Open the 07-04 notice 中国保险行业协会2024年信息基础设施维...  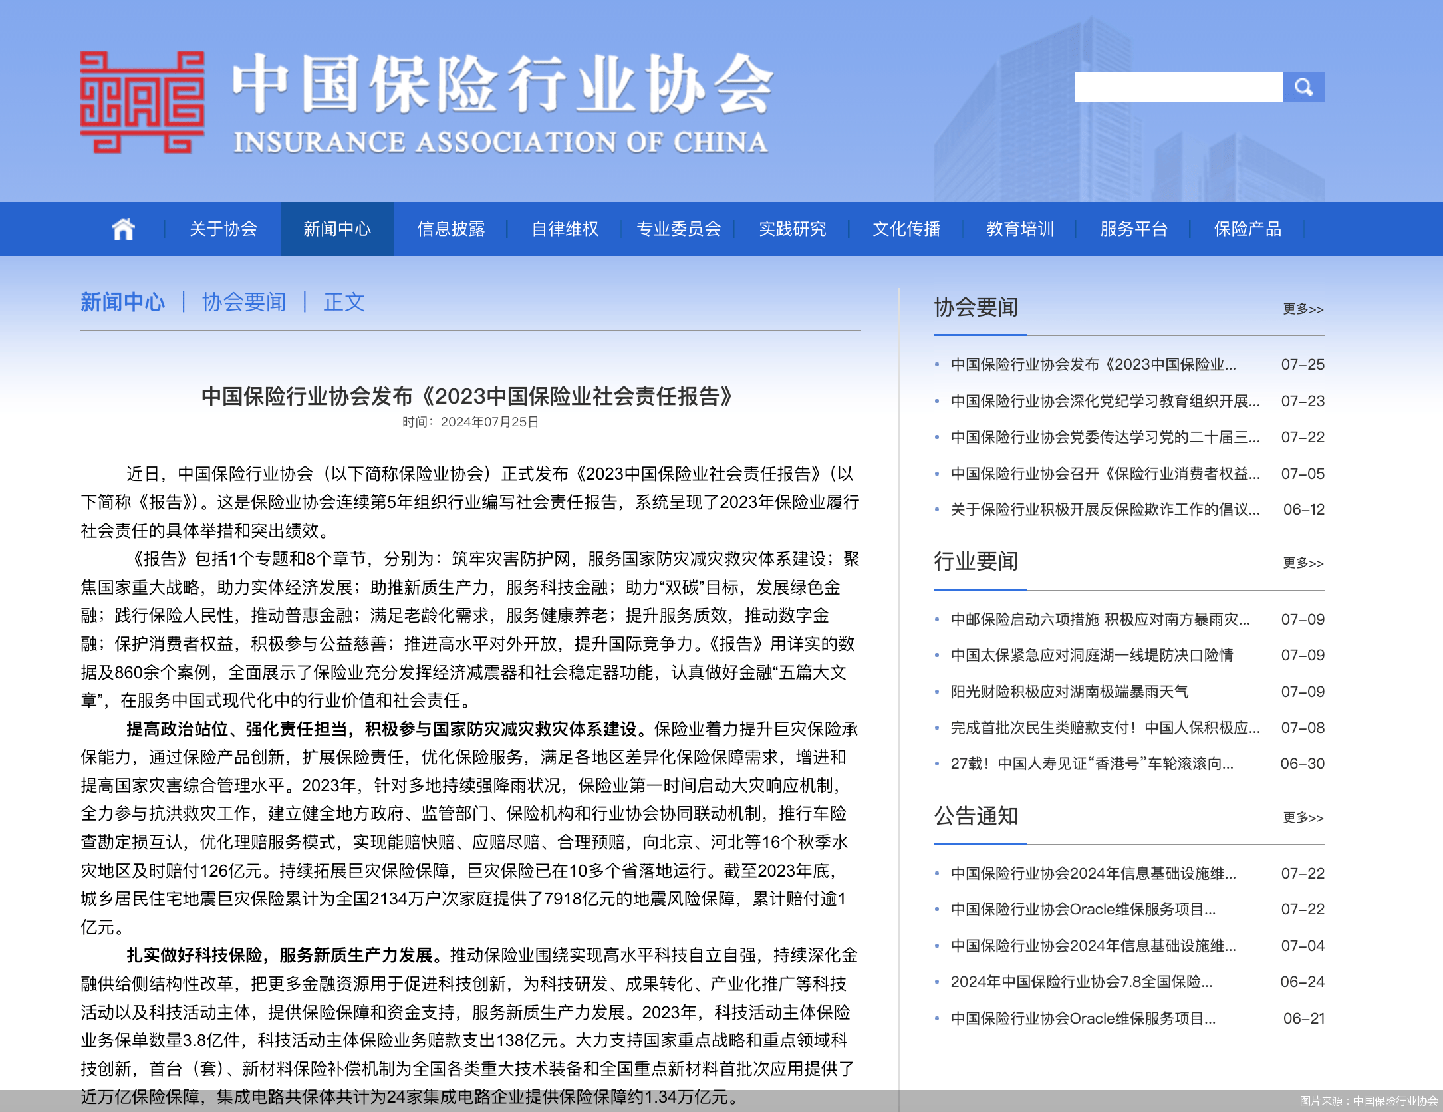point(1093,946)
